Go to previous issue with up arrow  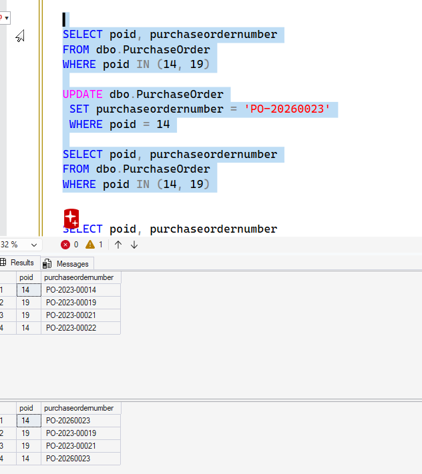tap(118, 245)
